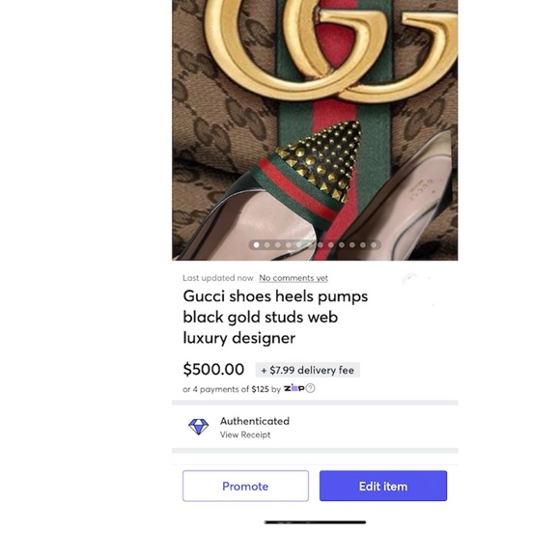Select the second image carousel dot
The width and height of the screenshot is (560, 560).
[x=267, y=245]
